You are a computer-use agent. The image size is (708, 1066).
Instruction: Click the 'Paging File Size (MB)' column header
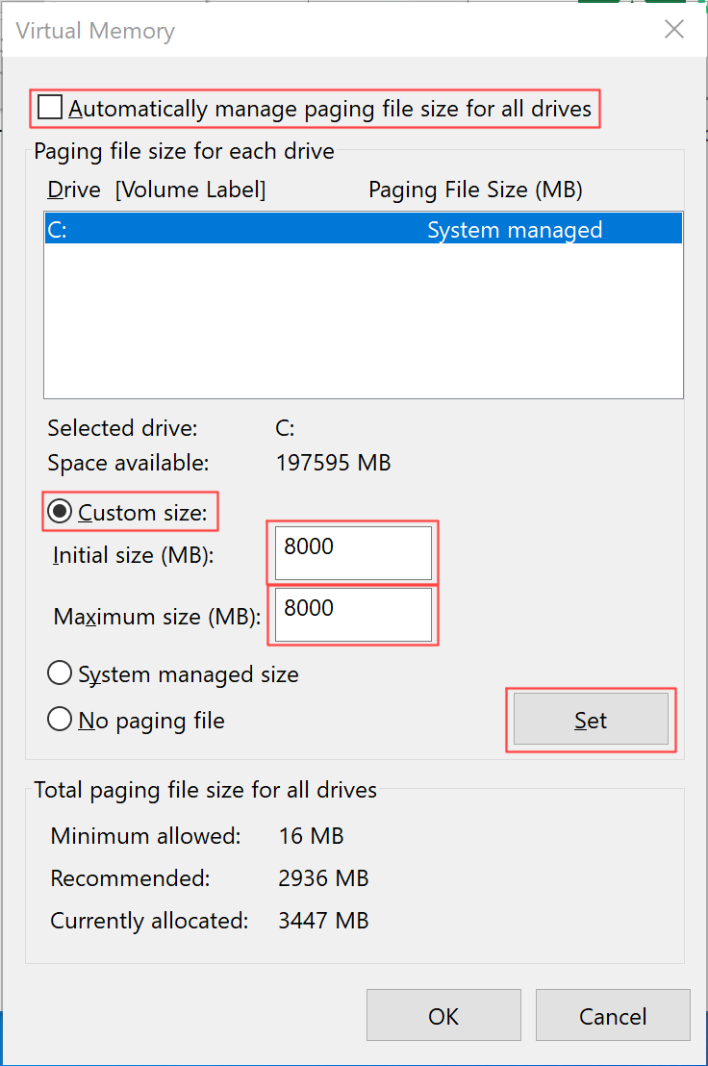(475, 190)
